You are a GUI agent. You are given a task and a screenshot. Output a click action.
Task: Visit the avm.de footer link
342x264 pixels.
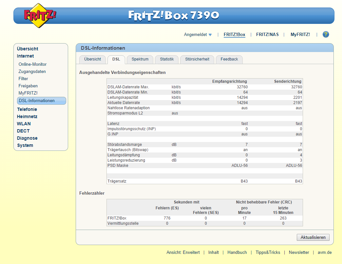325,253
